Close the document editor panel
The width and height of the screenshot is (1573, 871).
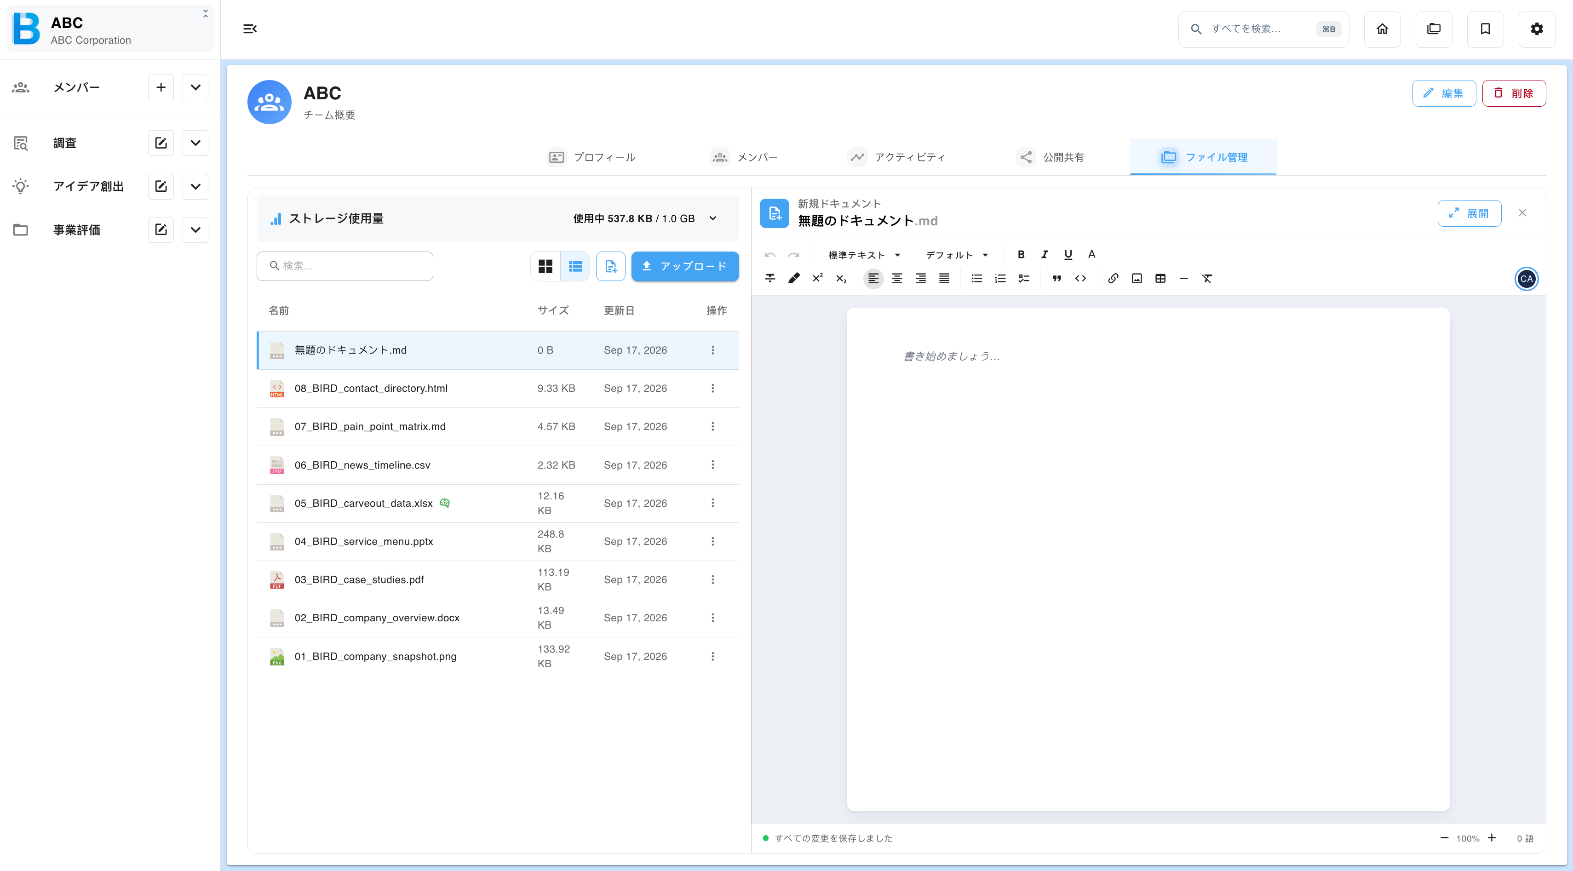[1522, 213]
